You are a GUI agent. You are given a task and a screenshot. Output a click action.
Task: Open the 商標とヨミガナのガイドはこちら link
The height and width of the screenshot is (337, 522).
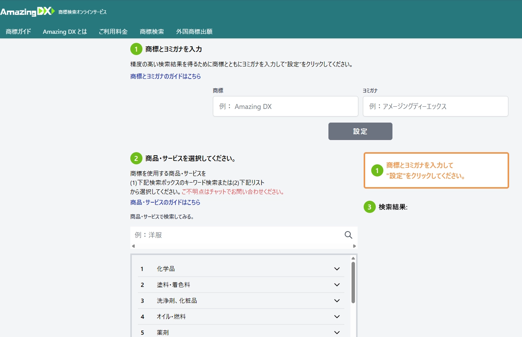[166, 76]
